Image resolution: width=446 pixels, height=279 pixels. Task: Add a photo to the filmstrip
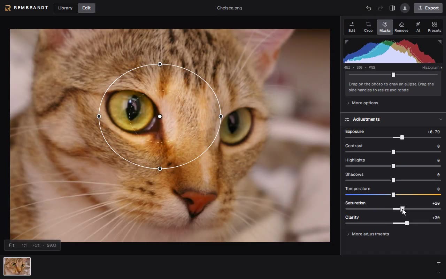[x=439, y=263]
